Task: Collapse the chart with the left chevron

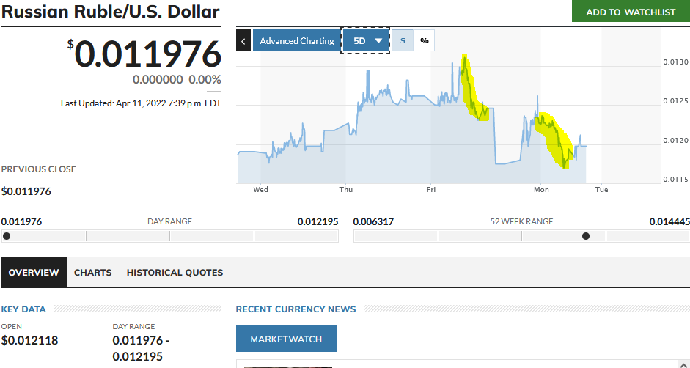Action: (x=243, y=40)
